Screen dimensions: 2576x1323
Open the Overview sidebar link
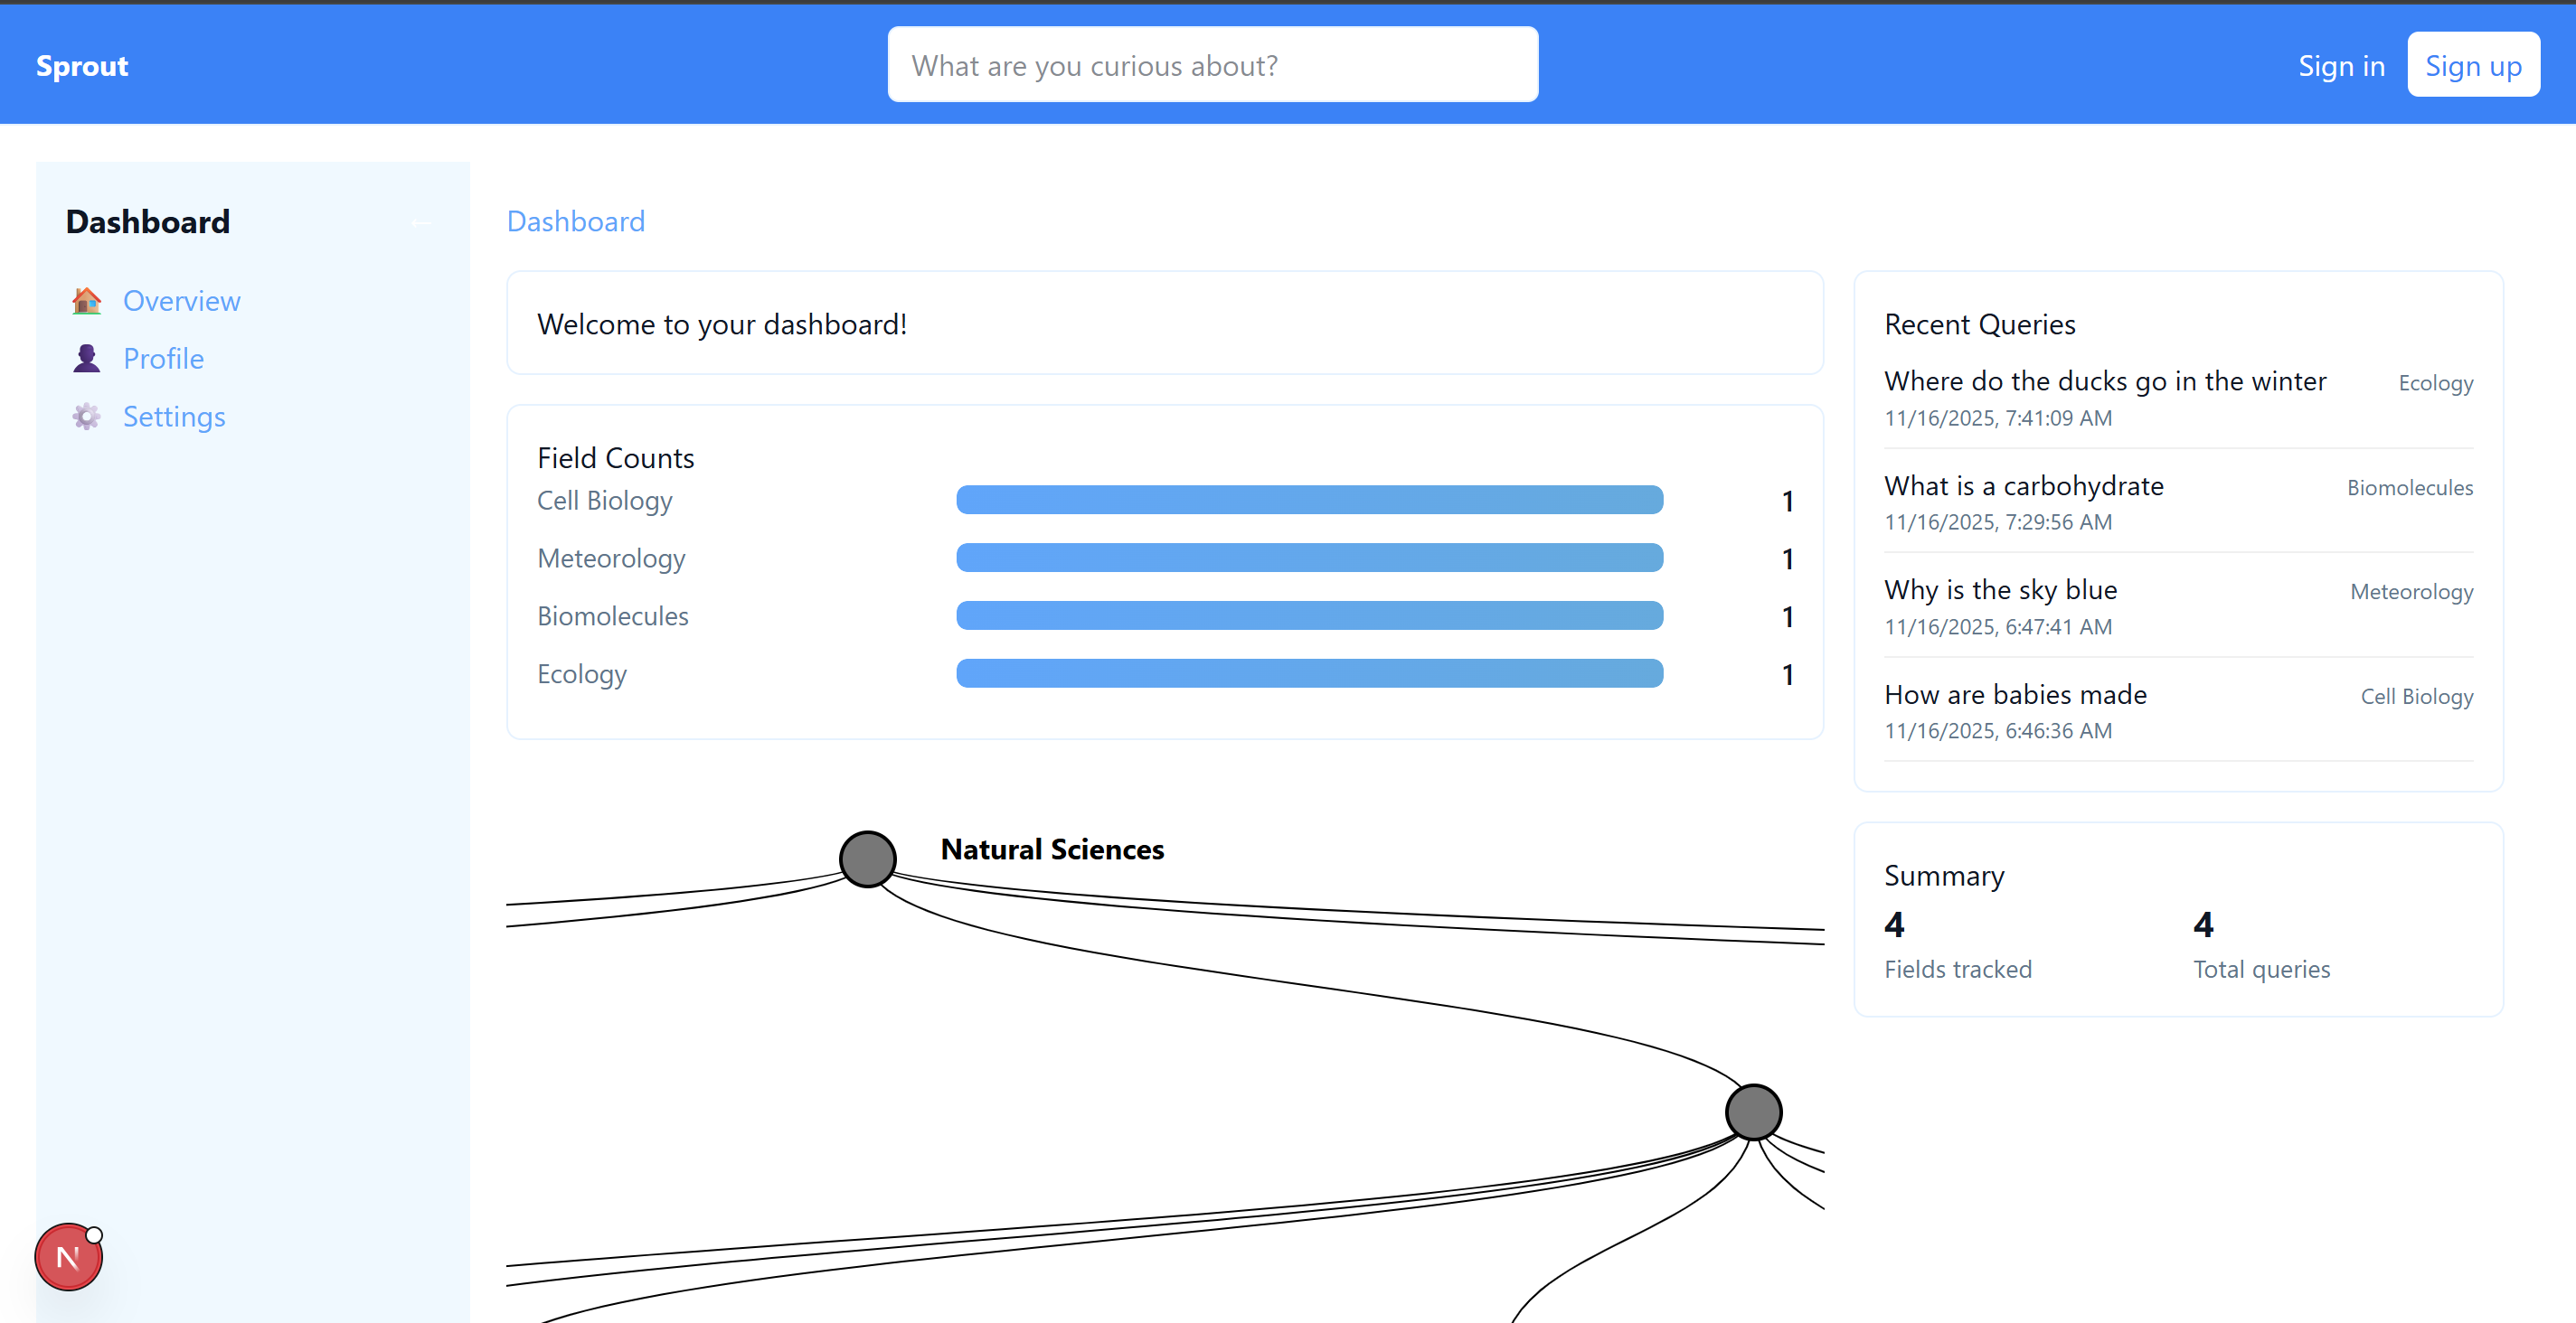[x=181, y=301]
